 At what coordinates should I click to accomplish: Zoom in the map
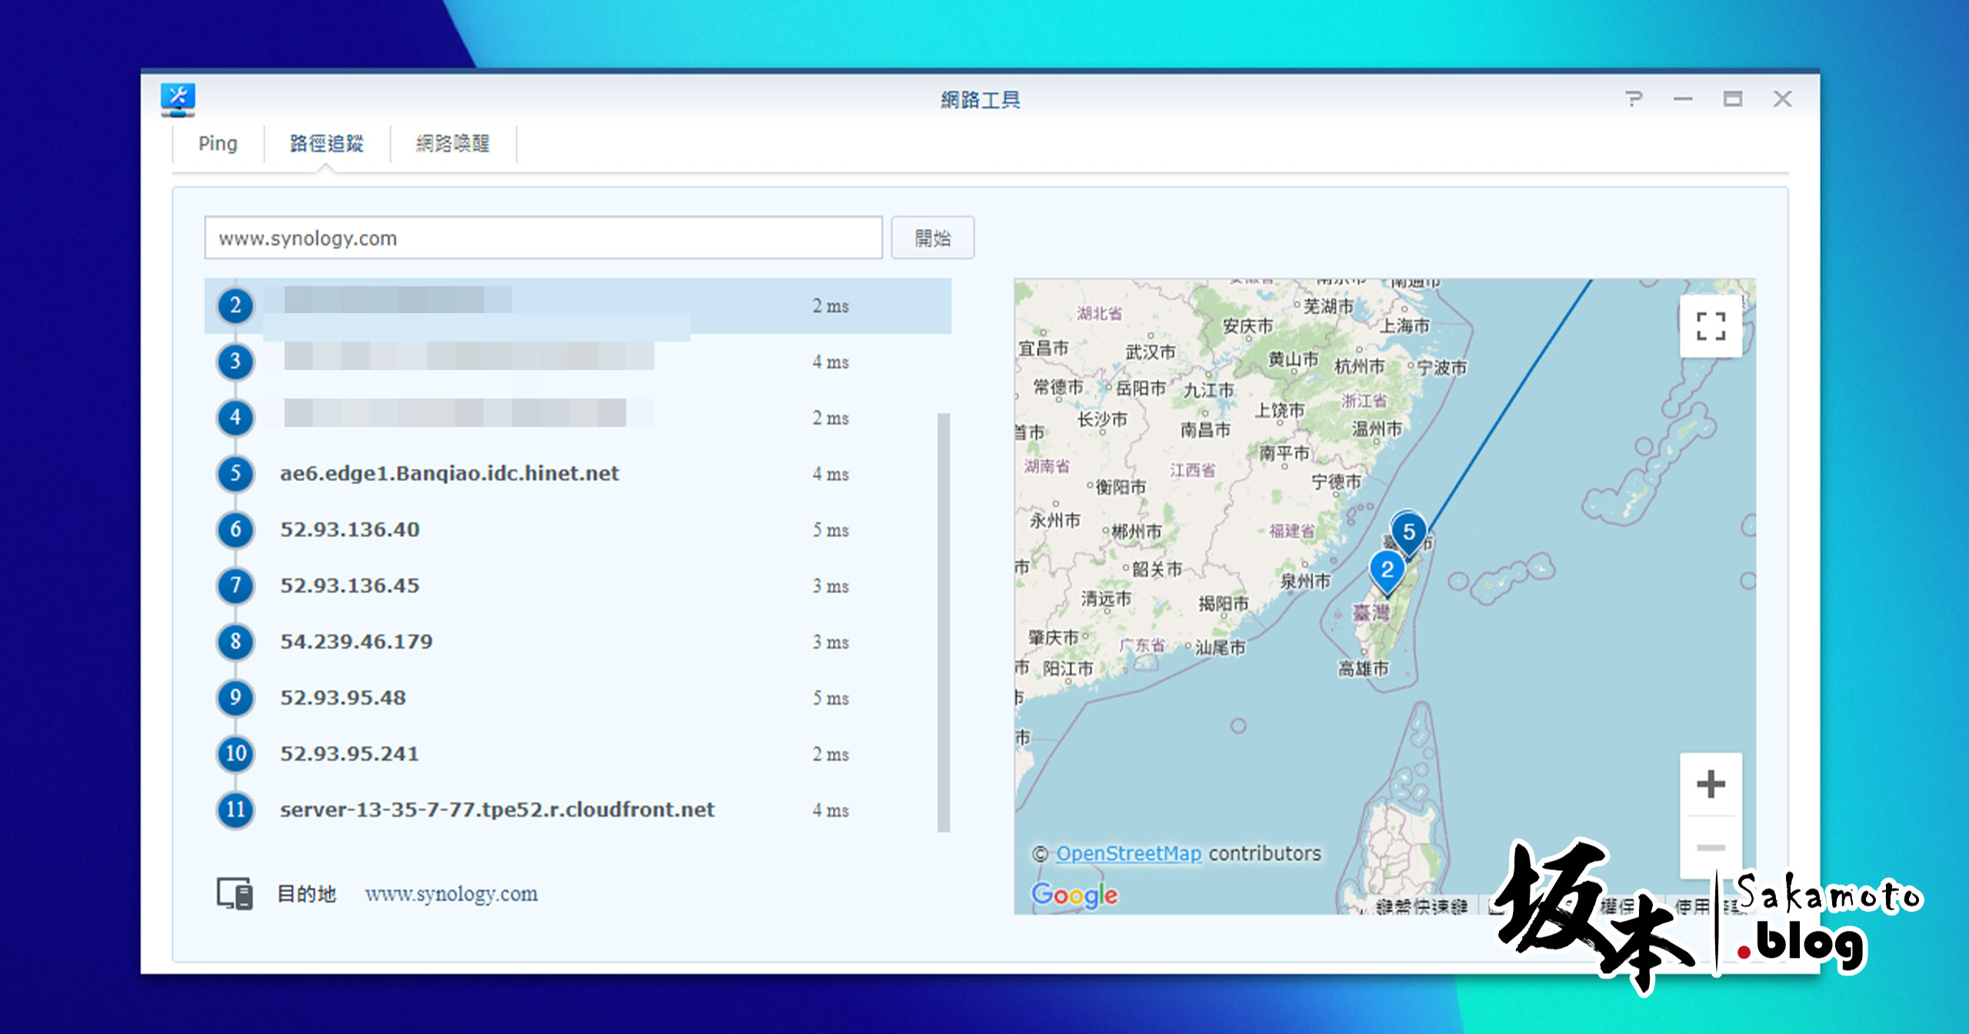(1711, 785)
